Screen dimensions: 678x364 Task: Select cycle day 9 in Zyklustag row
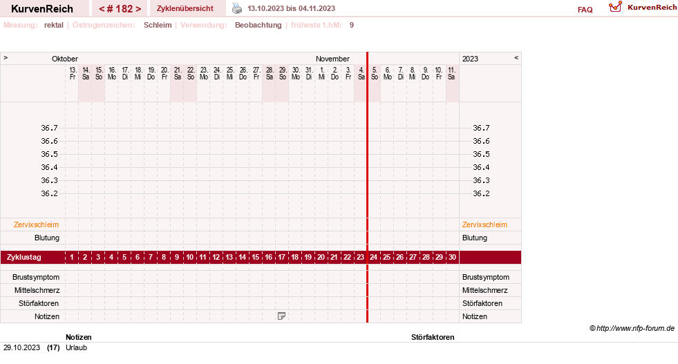click(x=177, y=257)
